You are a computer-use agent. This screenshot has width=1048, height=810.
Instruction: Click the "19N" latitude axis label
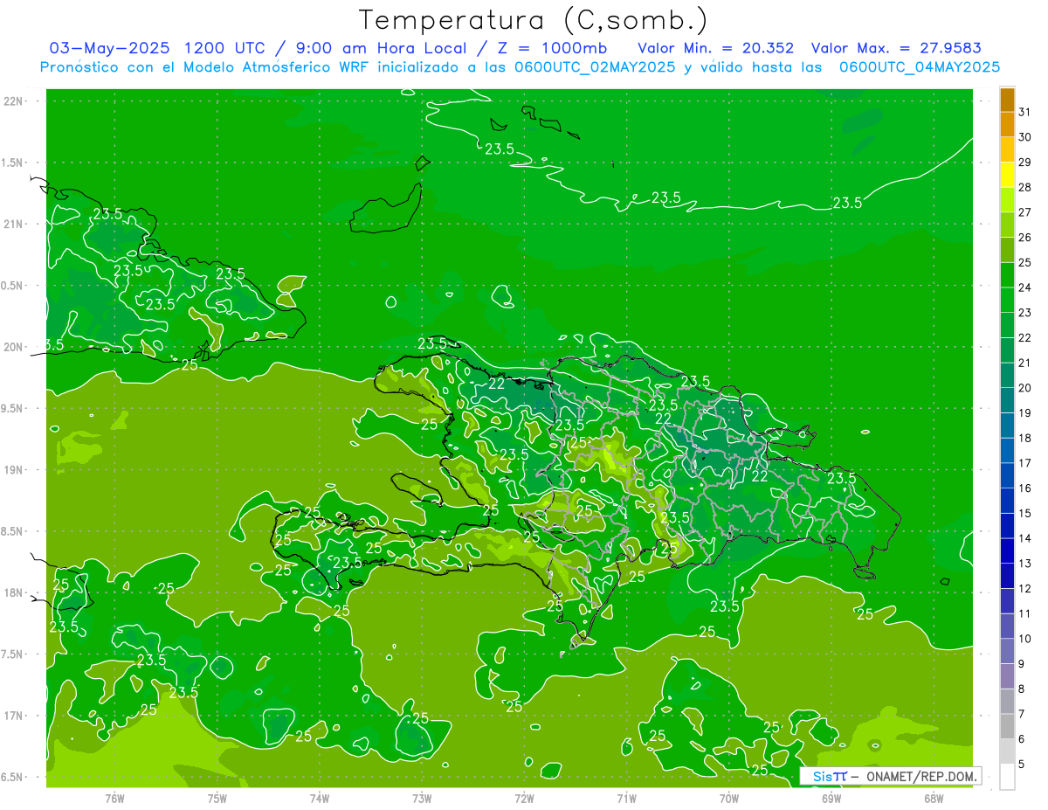[13, 470]
